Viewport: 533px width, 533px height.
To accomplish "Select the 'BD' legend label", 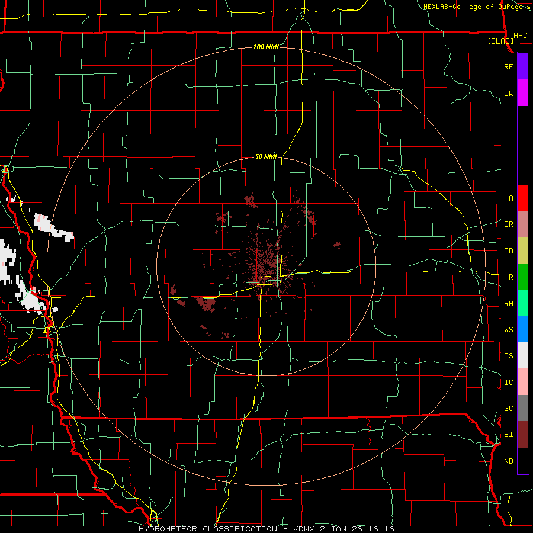I will 508,251.
